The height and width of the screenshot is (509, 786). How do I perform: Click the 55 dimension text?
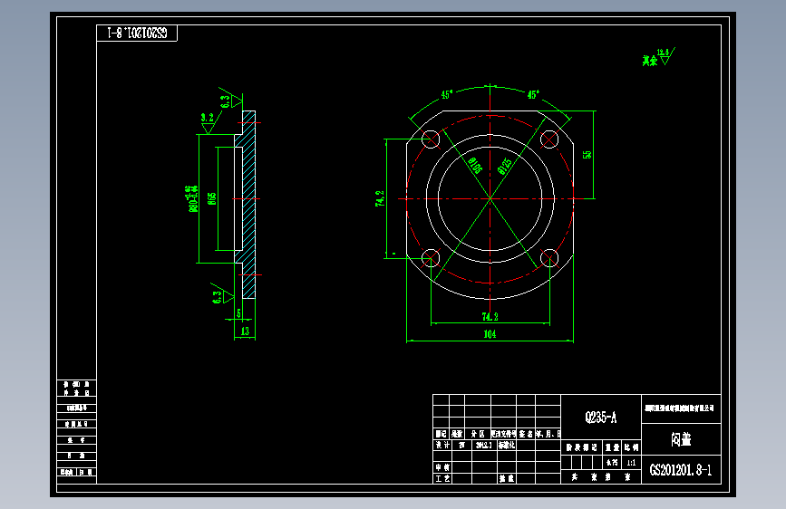pos(587,155)
